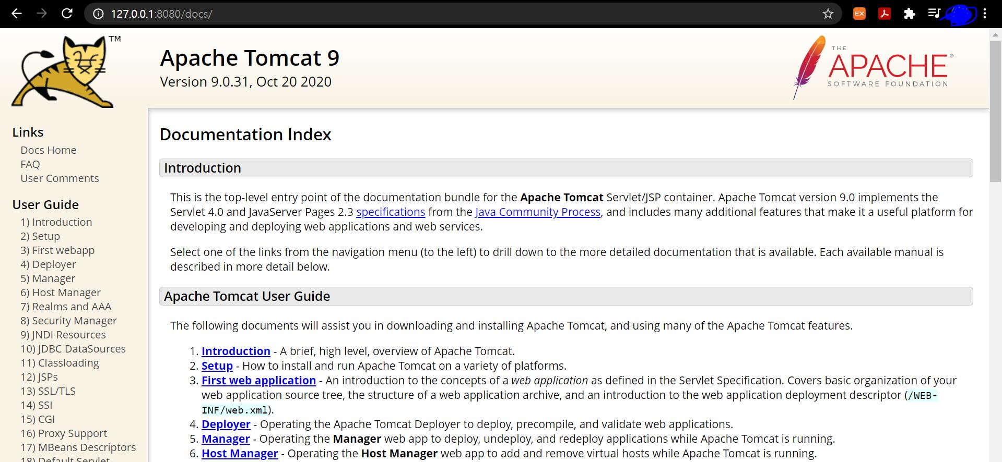The width and height of the screenshot is (1002, 462).
Task: Open sidebar item 13) SSL/TLS
Action: (x=48, y=391)
